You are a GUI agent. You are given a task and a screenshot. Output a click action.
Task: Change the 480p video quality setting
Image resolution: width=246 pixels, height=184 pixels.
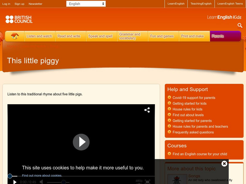pos(139,181)
